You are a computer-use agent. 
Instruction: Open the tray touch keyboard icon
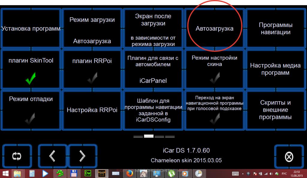235,174
